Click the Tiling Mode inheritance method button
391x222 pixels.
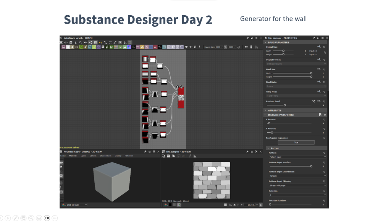(x=319, y=92)
